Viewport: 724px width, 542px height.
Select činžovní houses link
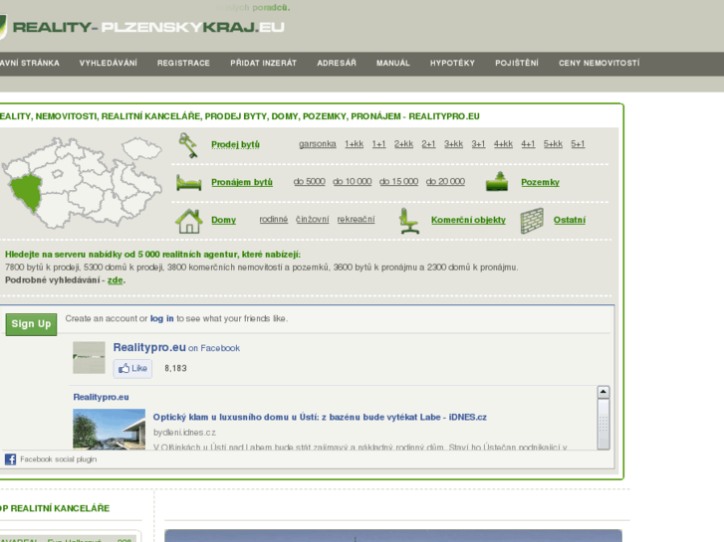coord(312,220)
